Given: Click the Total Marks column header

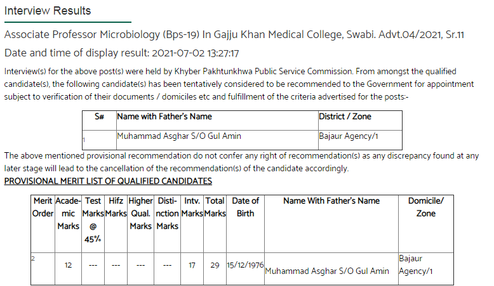Looking at the screenshot, I should pyautogui.click(x=215, y=207).
